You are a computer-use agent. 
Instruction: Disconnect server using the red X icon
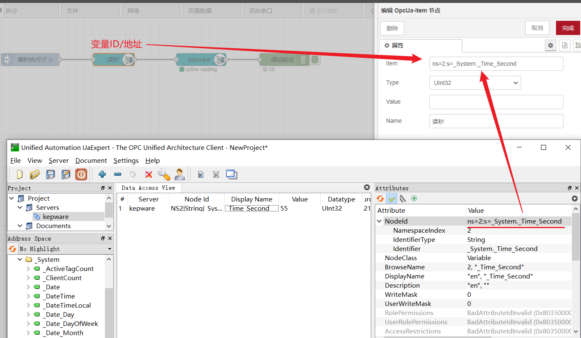(148, 174)
